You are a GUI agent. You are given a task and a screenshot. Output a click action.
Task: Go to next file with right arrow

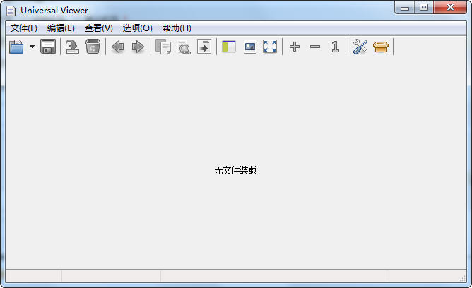point(138,47)
